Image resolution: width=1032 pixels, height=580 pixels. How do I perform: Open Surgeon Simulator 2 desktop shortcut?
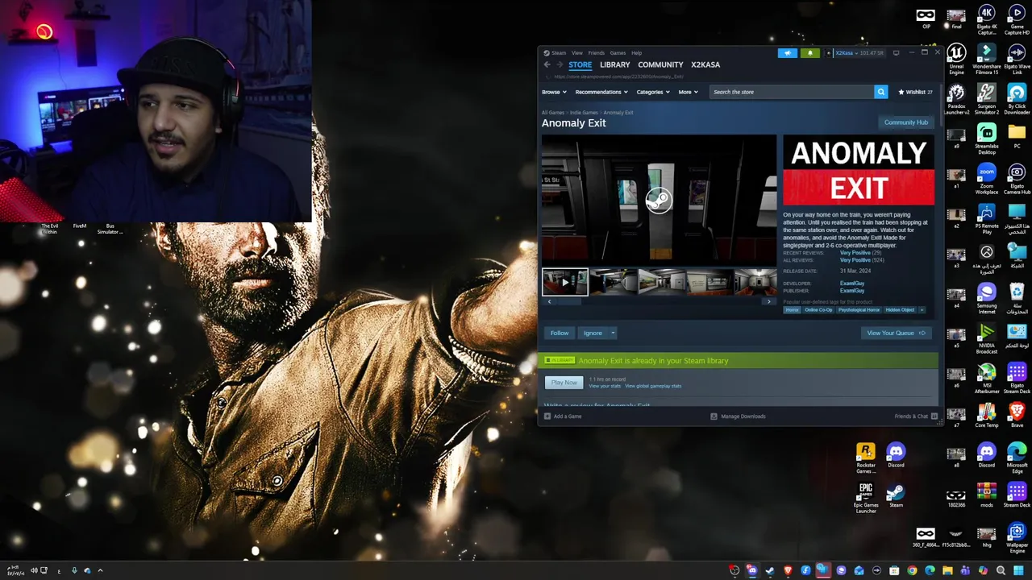pyautogui.click(x=986, y=99)
